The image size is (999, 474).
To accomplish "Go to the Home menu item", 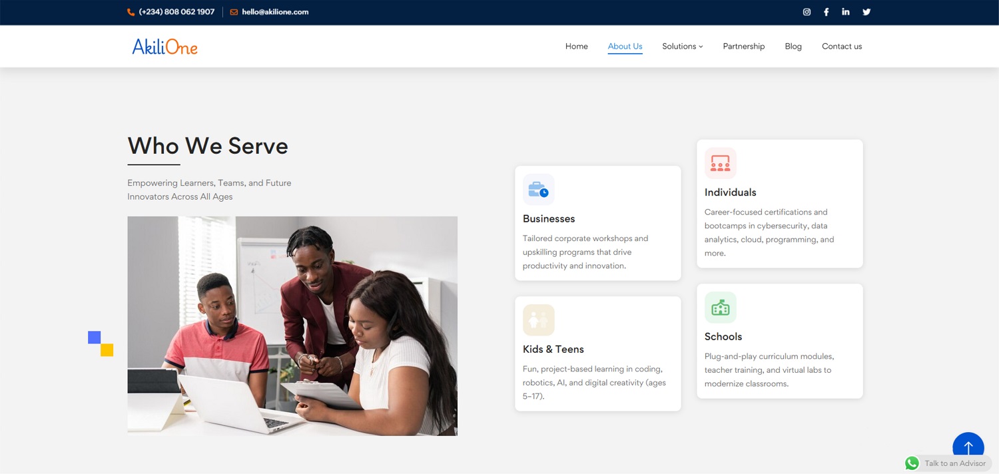I will [576, 47].
